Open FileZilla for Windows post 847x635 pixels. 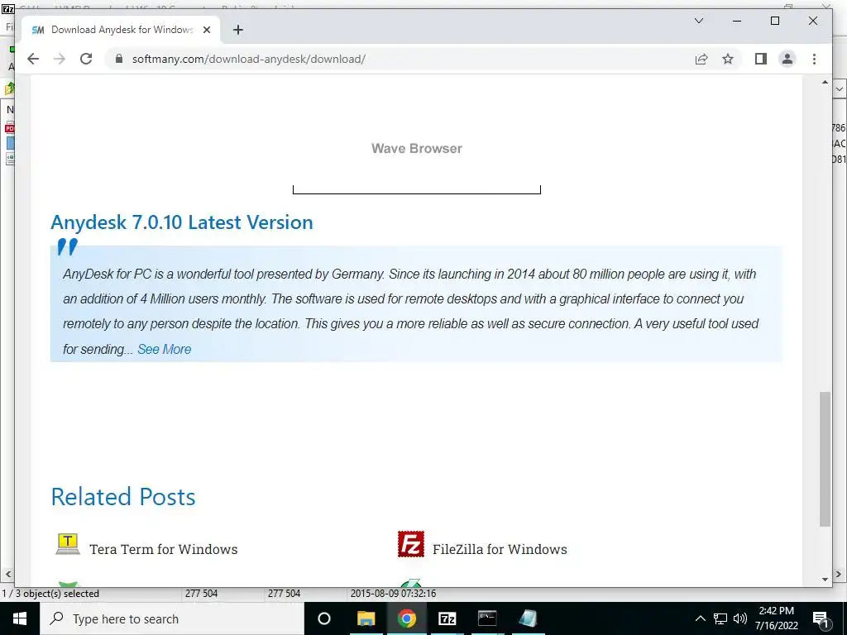point(500,549)
